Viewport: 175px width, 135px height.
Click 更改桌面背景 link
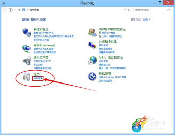106,49
